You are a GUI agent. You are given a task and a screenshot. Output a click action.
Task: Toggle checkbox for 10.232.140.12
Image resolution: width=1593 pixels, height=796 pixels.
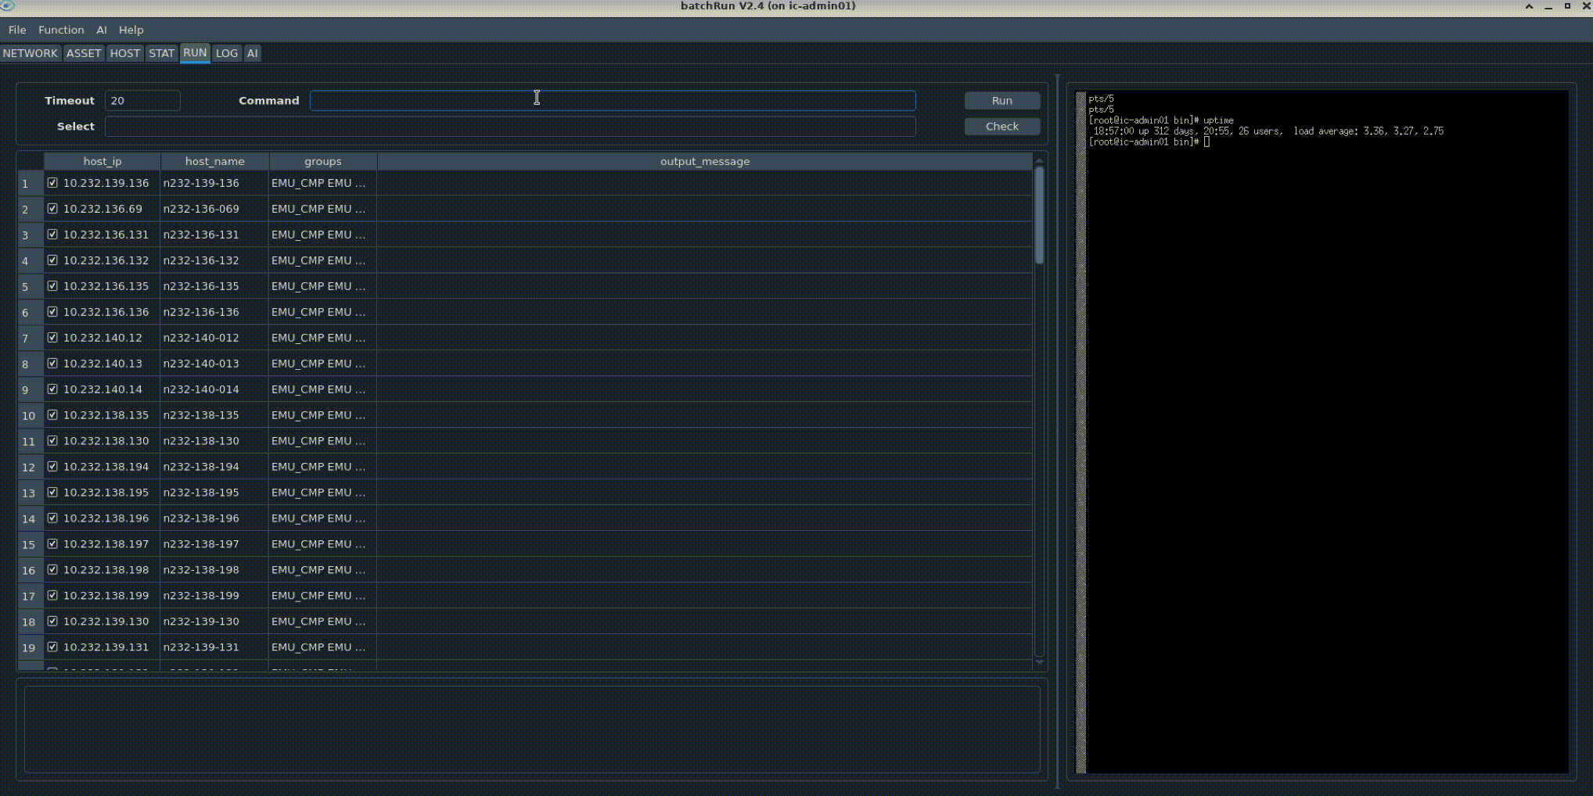pyautogui.click(x=52, y=338)
